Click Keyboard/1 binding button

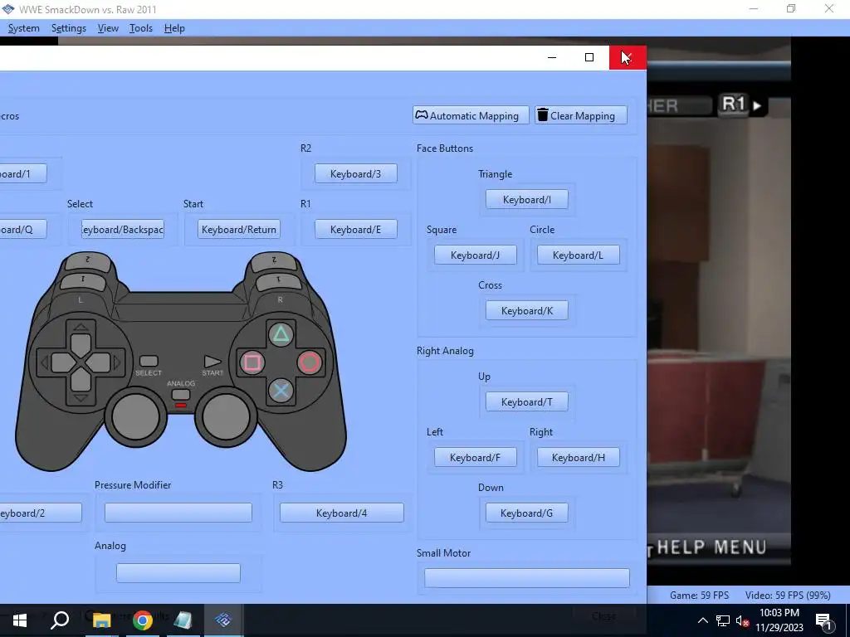[22, 174]
